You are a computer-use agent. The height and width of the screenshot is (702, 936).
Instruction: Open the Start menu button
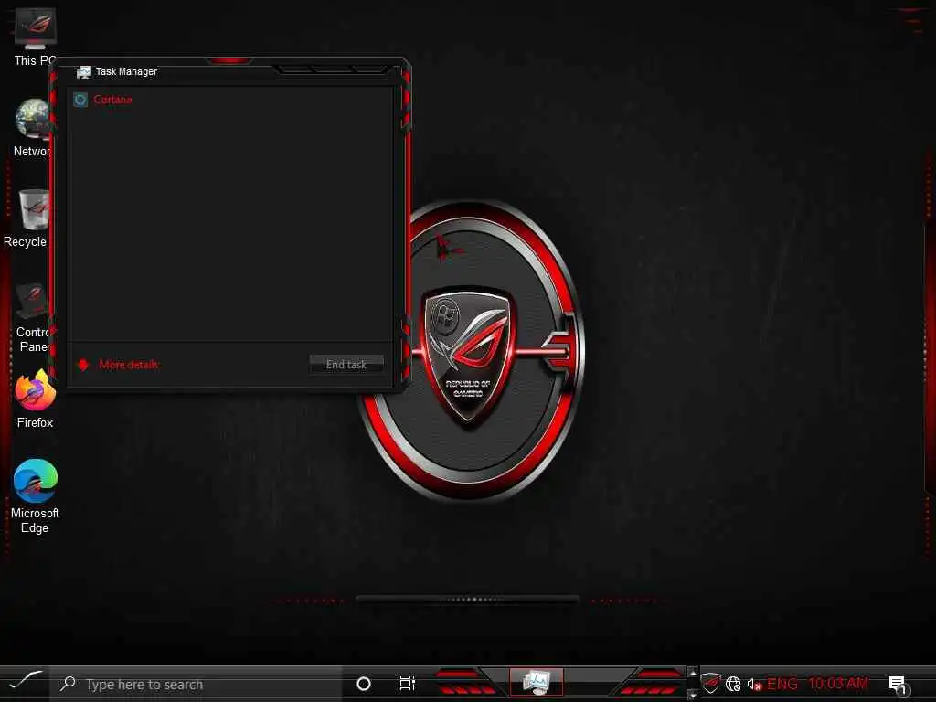click(25, 683)
